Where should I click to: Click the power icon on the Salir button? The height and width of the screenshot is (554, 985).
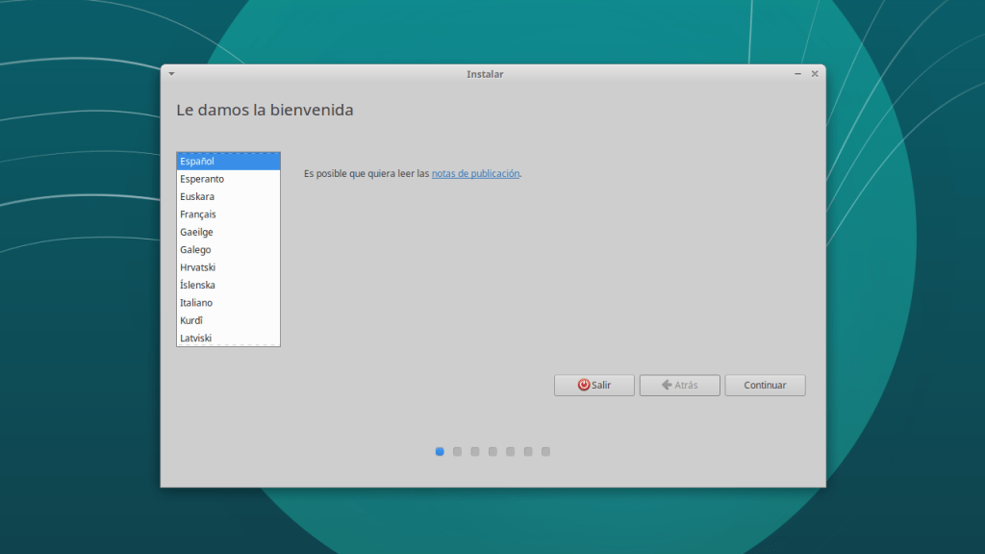[584, 385]
